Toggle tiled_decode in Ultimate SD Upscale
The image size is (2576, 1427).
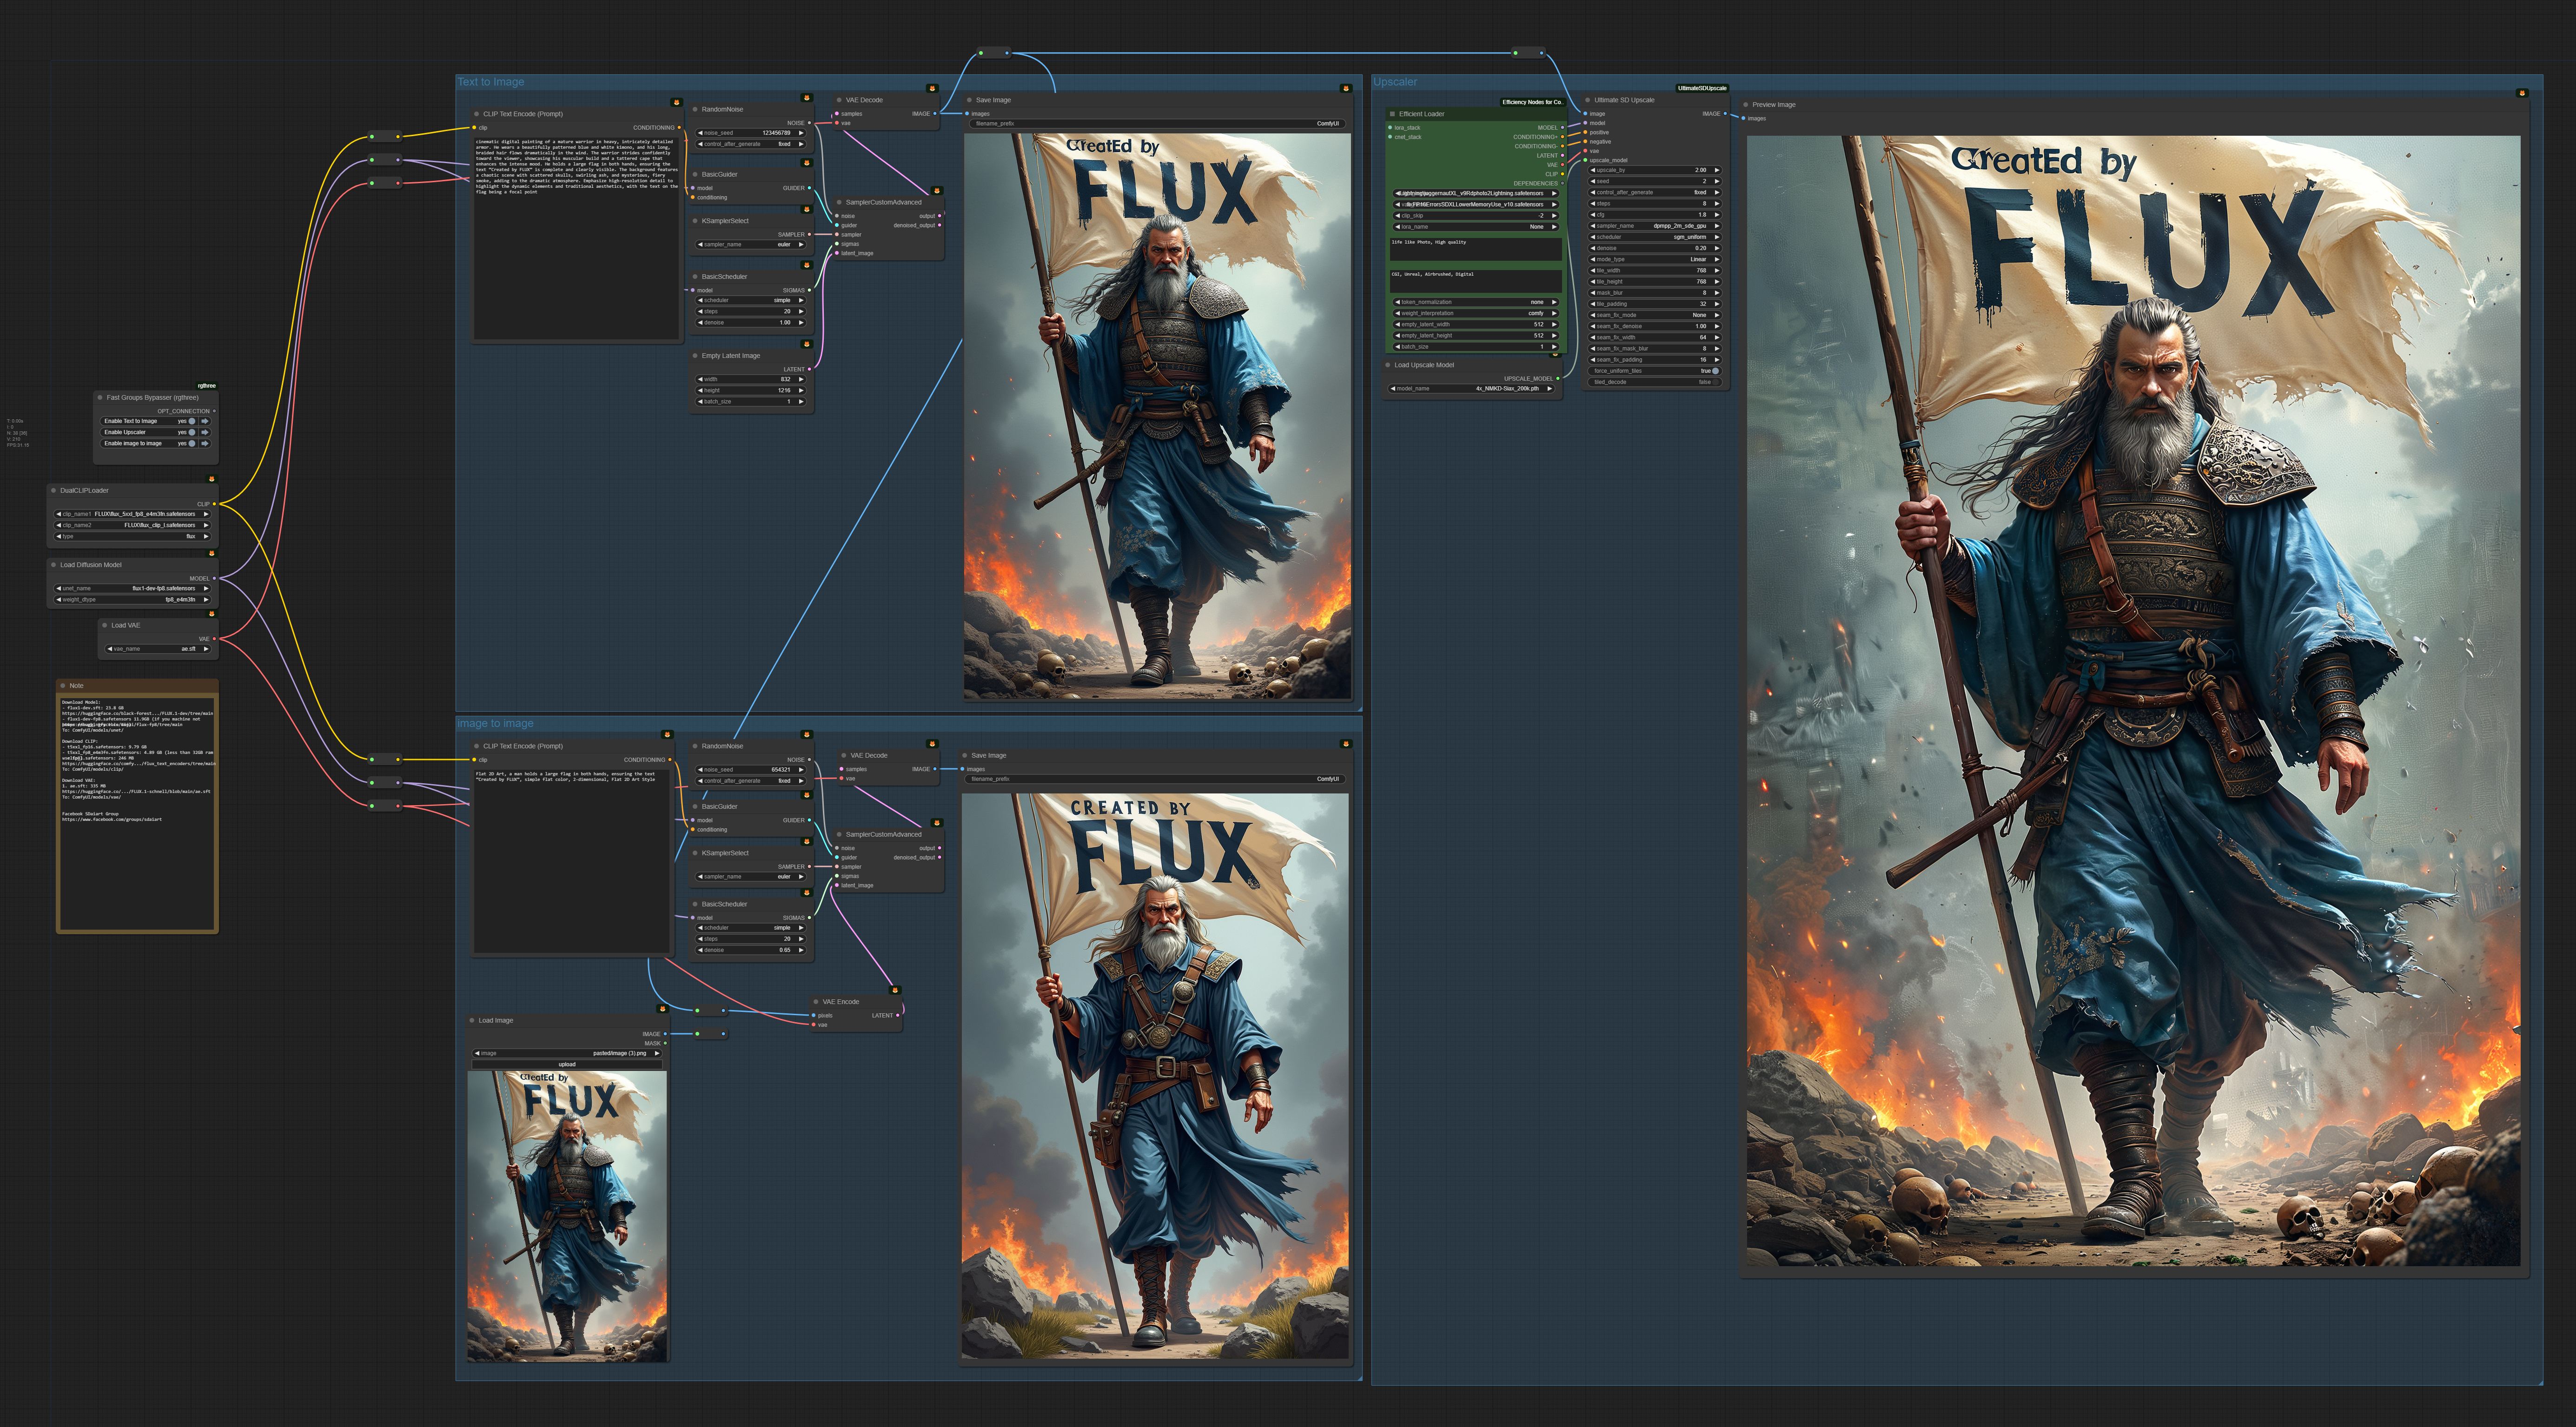[1716, 382]
